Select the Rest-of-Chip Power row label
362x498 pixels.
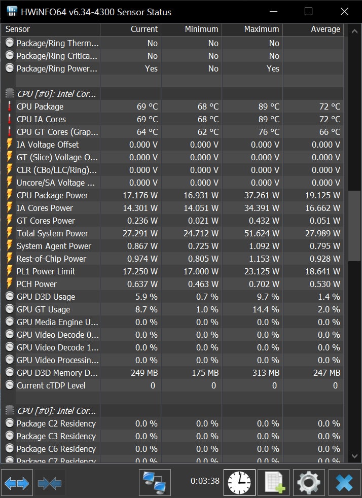(x=51, y=259)
